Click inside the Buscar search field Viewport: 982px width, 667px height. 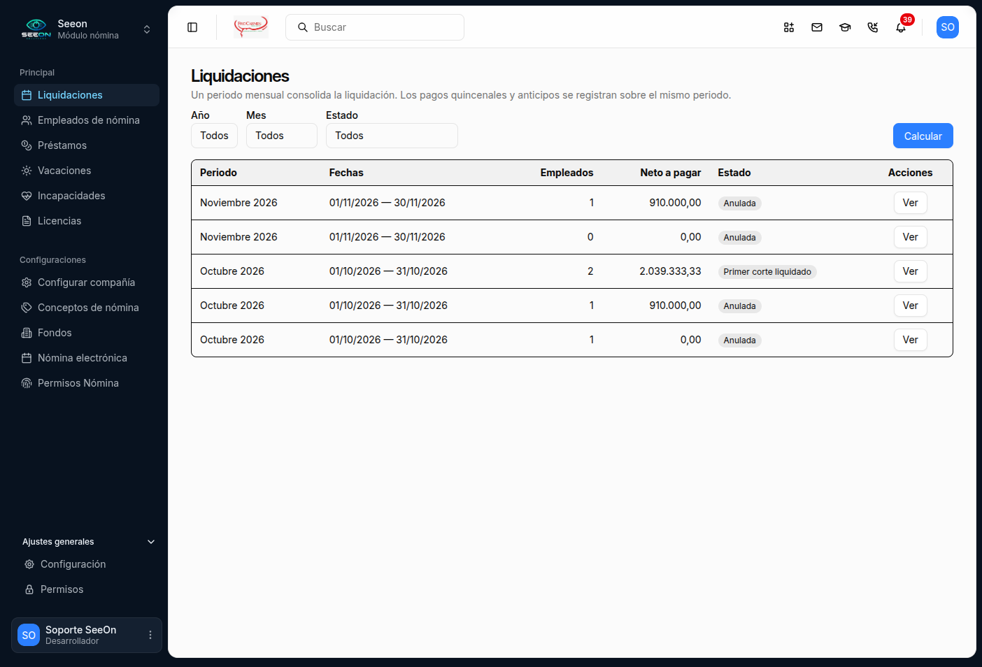pos(375,27)
